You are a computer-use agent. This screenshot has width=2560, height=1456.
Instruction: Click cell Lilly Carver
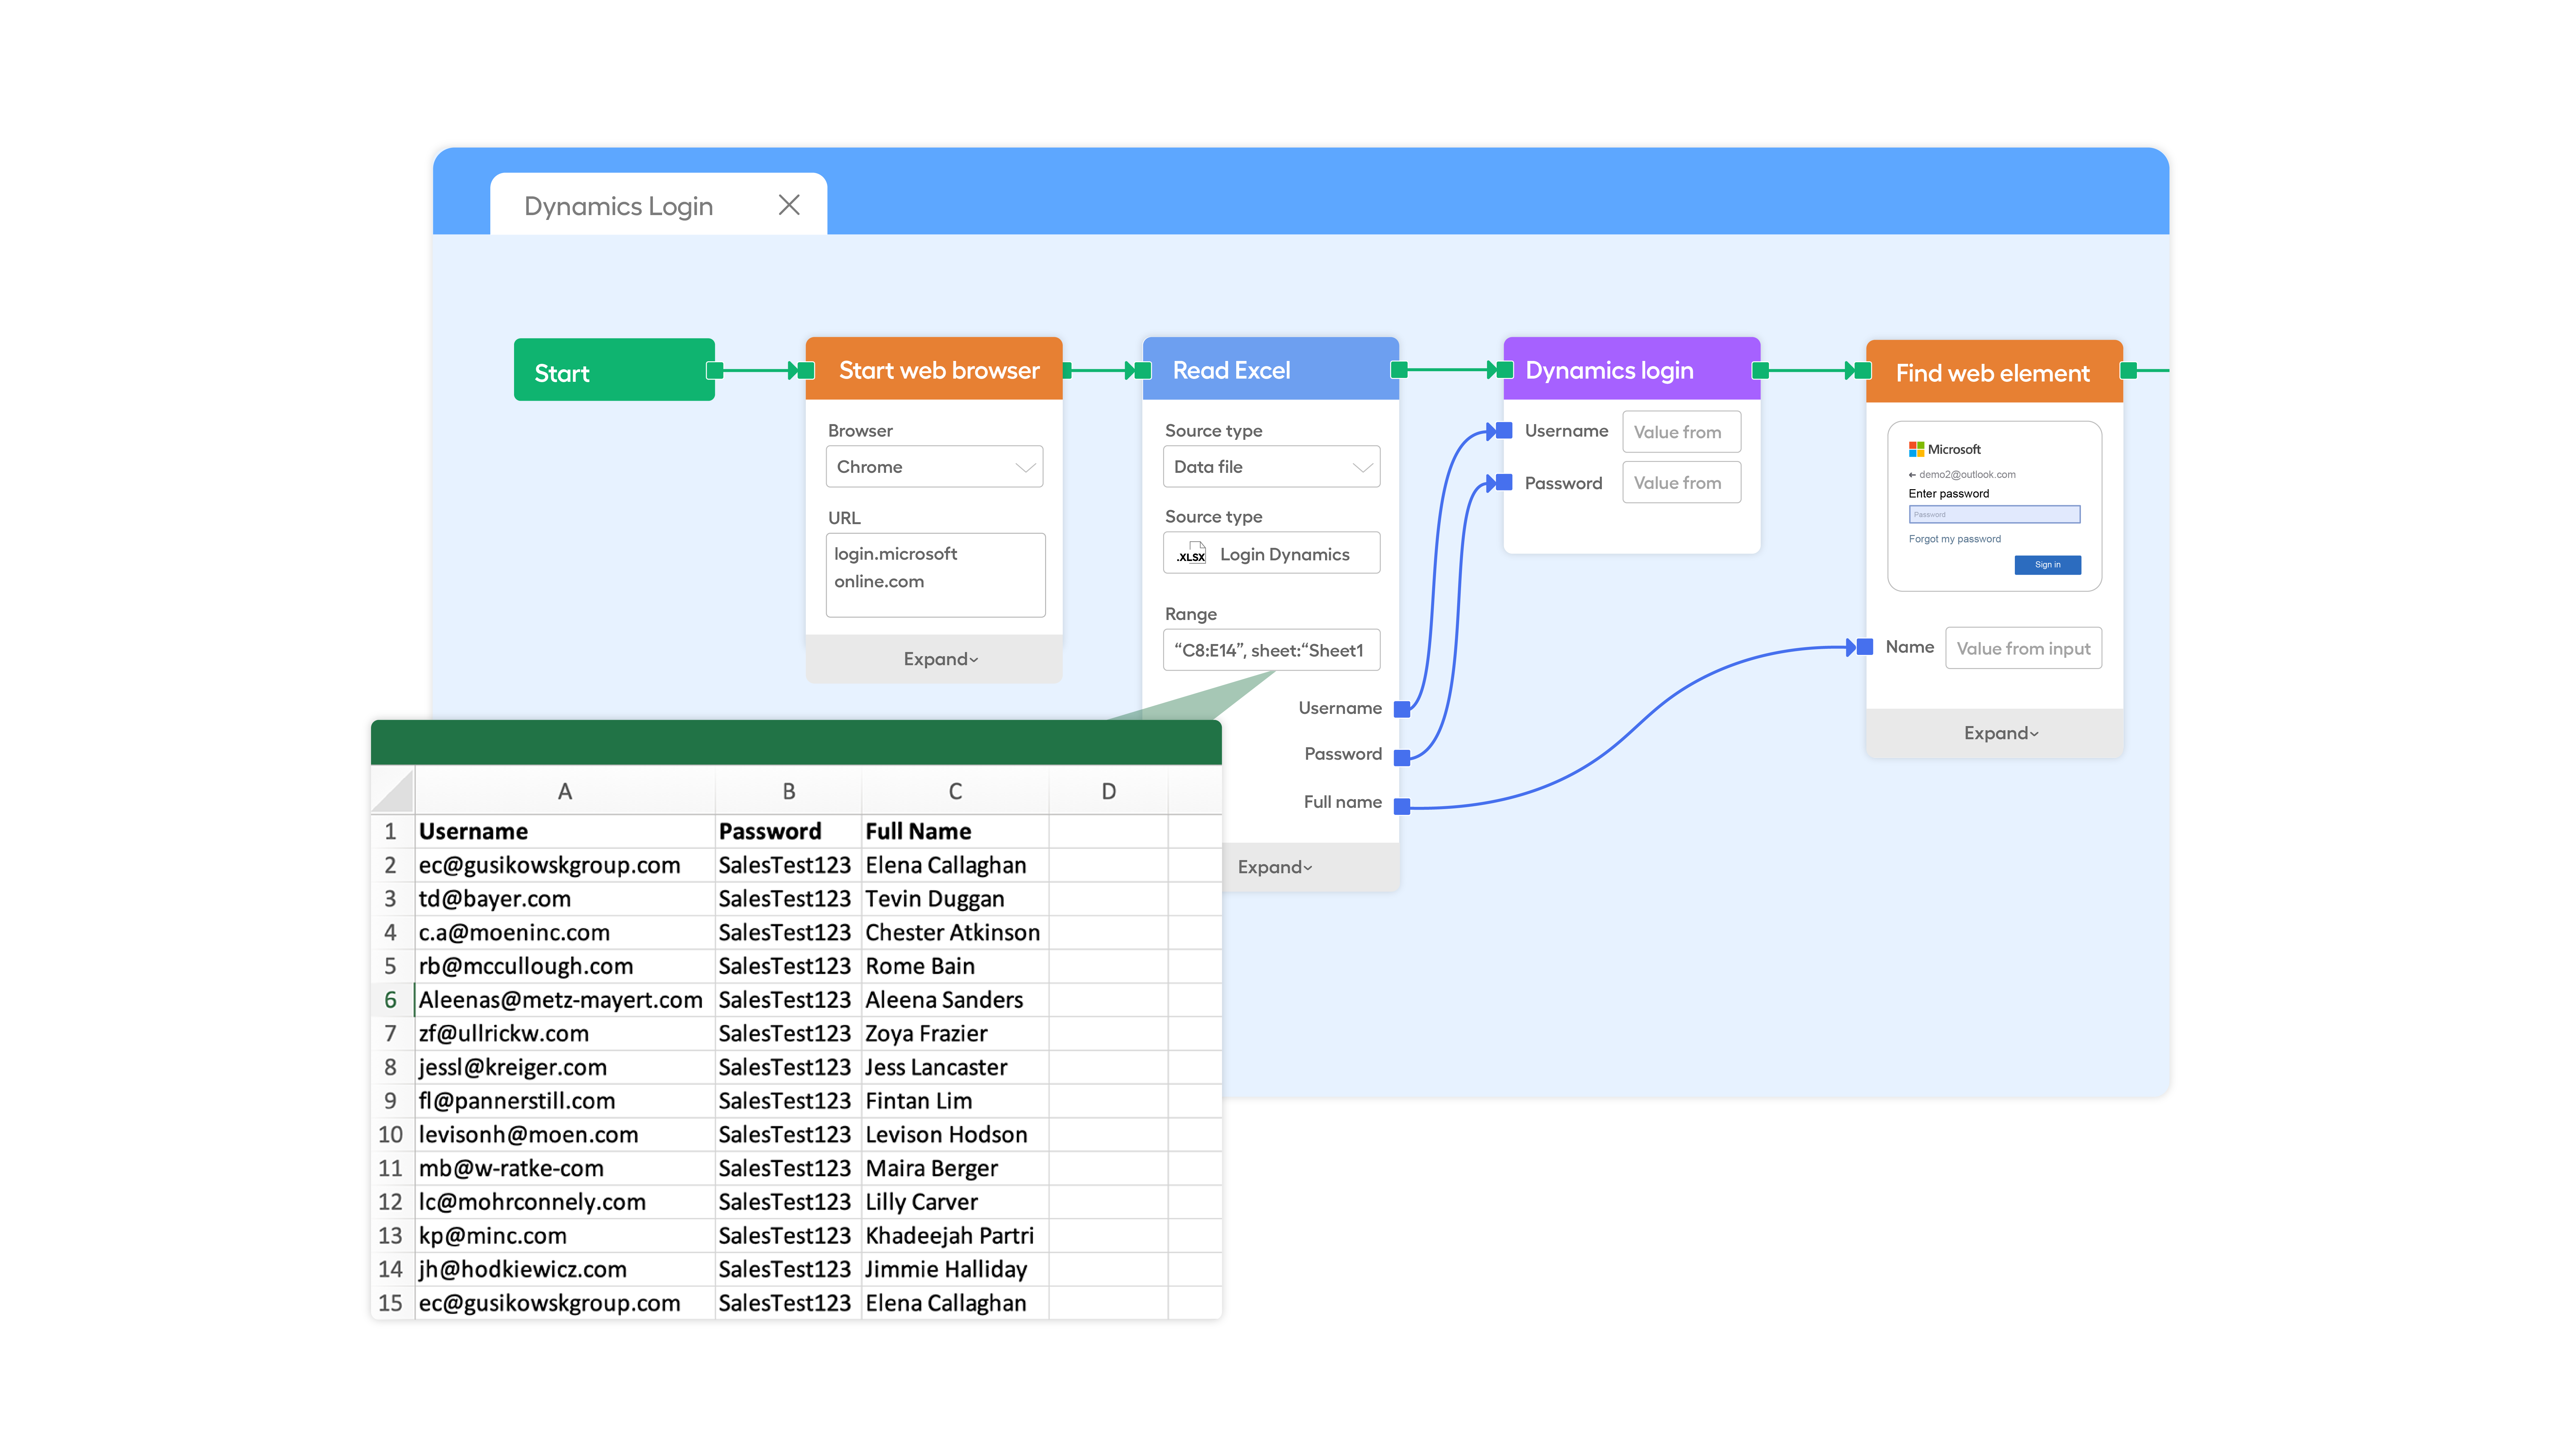click(955, 1202)
